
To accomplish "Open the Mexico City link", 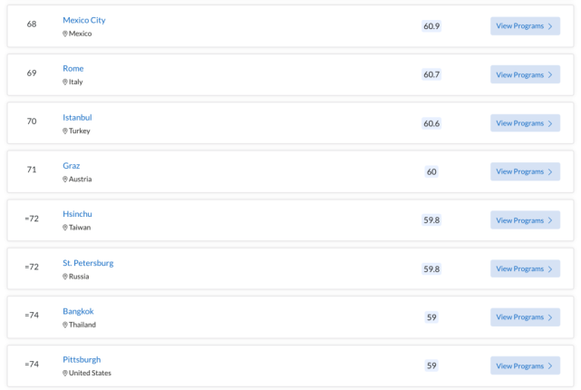I will tap(84, 20).
